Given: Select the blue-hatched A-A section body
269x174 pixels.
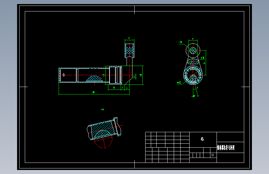Looking at the screenshot, I should pos(103,129).
